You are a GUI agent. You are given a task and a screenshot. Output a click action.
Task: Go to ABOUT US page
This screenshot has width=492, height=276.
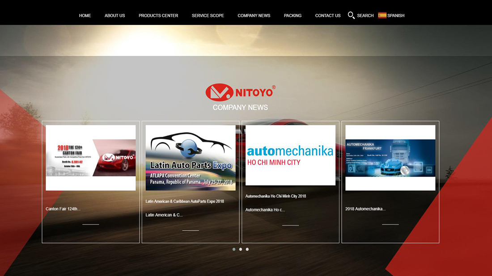pos(115,15)
